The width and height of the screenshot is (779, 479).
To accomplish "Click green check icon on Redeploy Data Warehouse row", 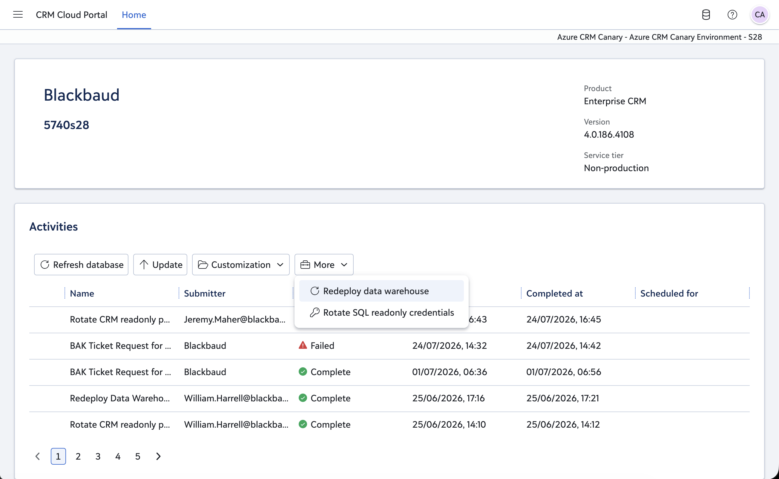I will click(x=303, y=397).
